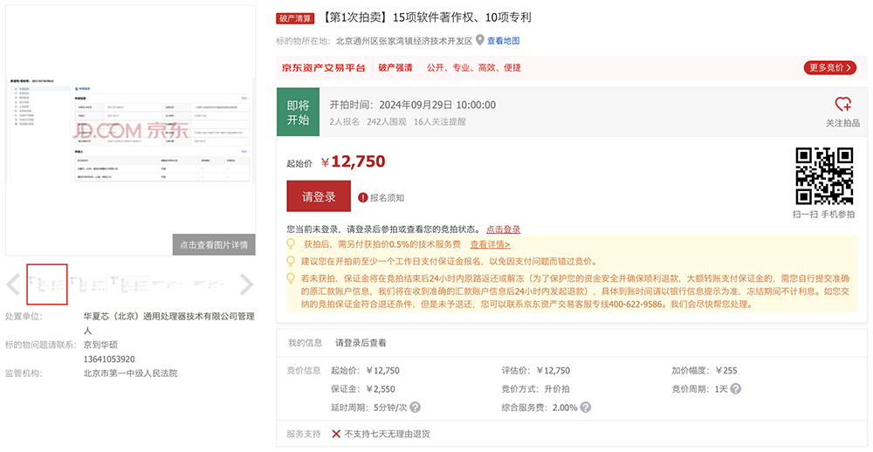Show next thumbnails with right arrow
Screen dimensions: 873x452
point(246,284)
